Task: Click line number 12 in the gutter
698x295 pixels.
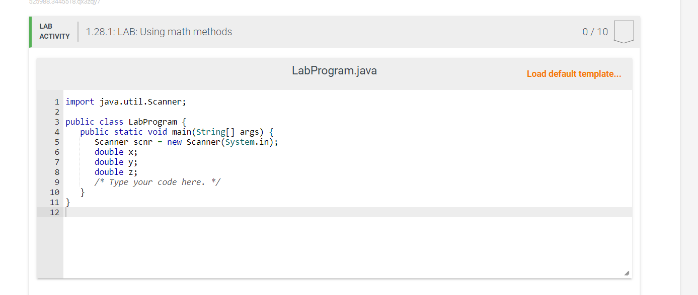Action: point(54,212)
